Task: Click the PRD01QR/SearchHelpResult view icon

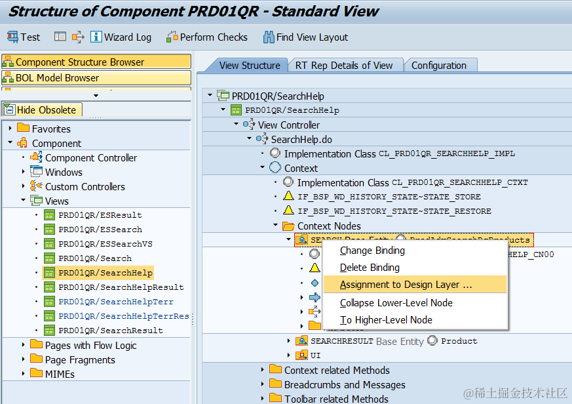Action: tap(49, 287)
